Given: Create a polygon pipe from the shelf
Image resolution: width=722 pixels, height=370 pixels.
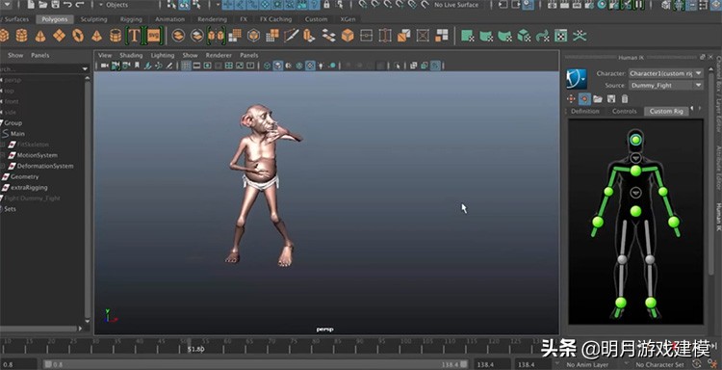Looking at the screenshot, I should (x=116, y=36).
